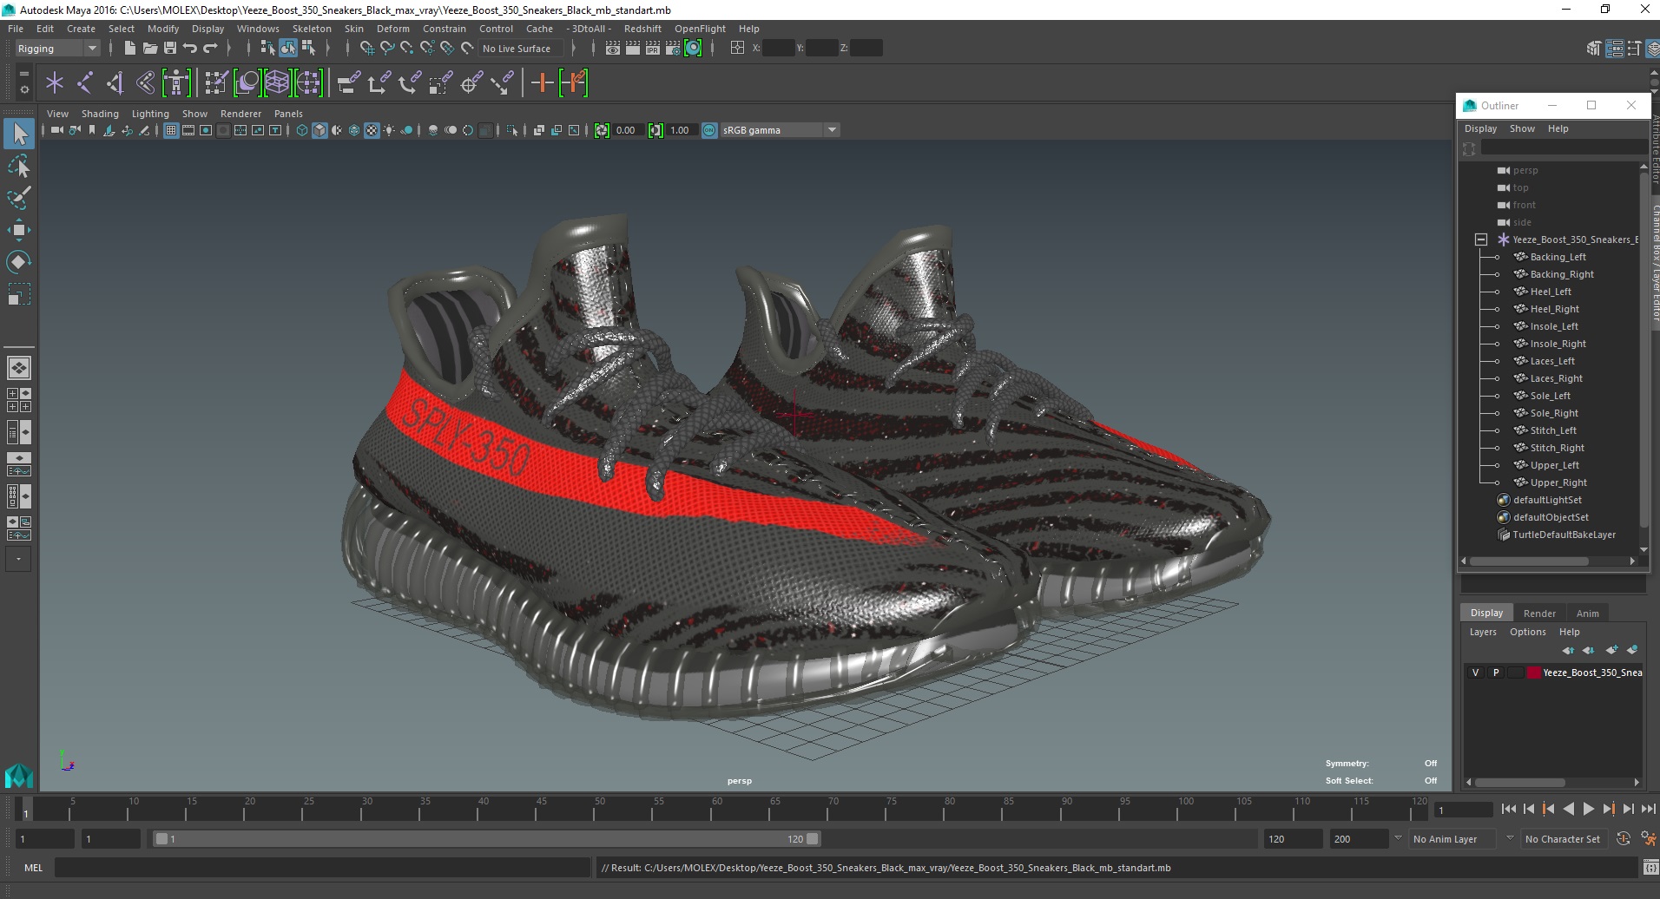The height and width of the screenshot is (899, 1660).
Task: Toggle smooth shade all in viewport
Action: click(319, 130)
